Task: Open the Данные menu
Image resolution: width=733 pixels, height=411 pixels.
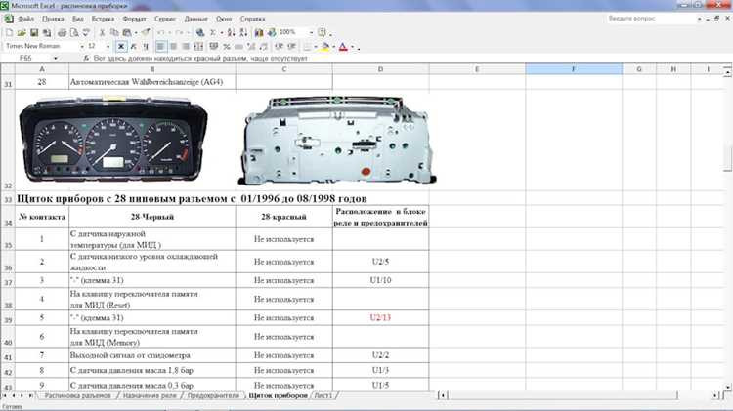Action: click(195, 19)
